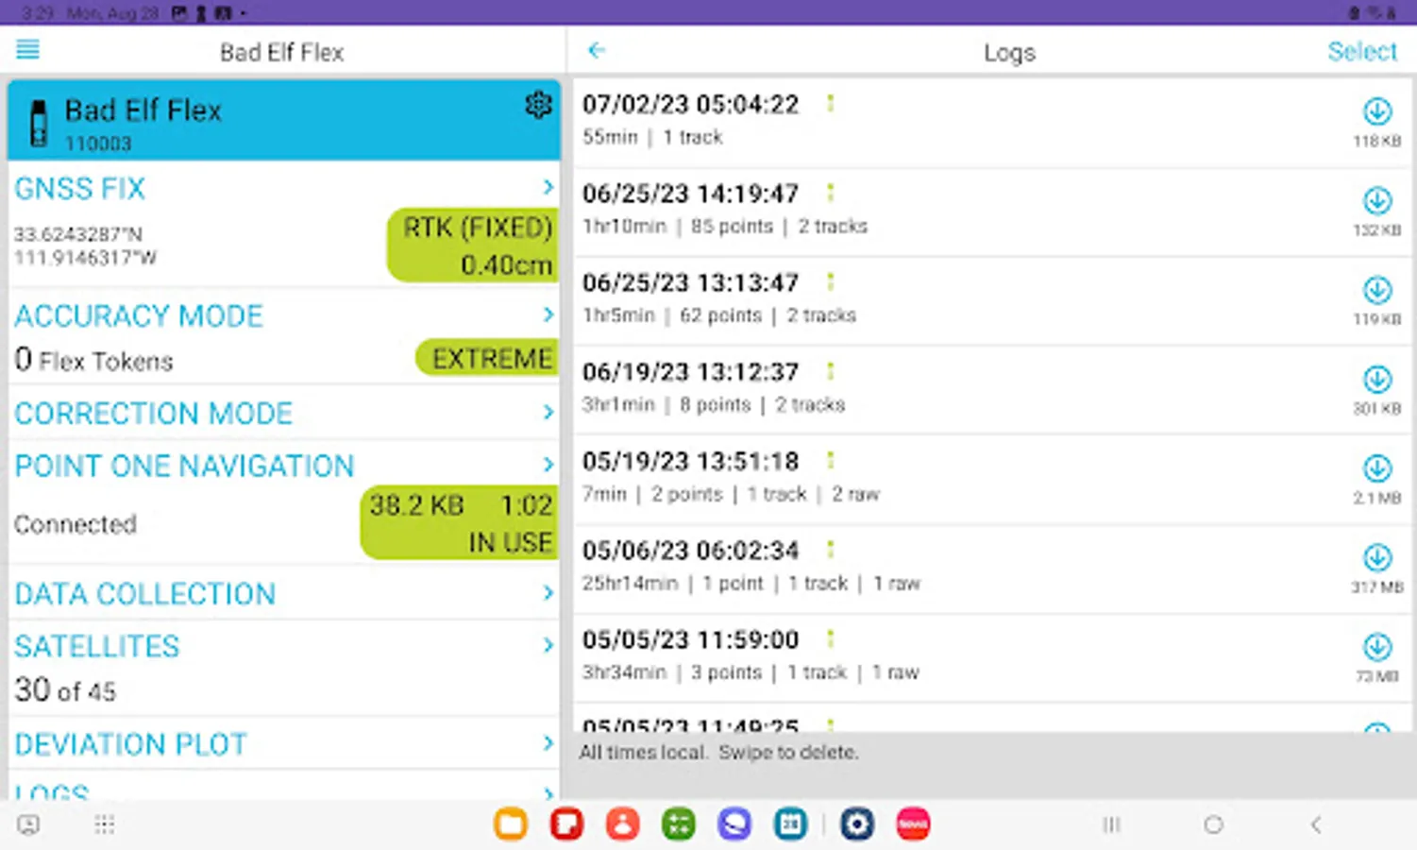Select log entry 05/06/23 06:02:34

992,569
